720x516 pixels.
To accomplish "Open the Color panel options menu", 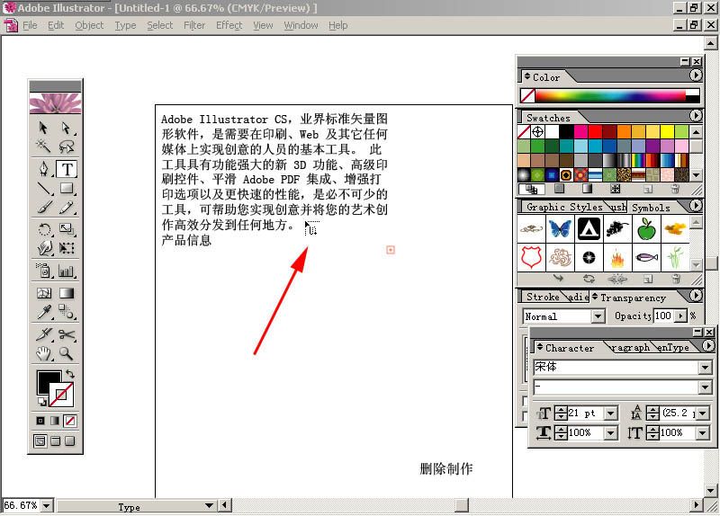I will click(696, 76).
